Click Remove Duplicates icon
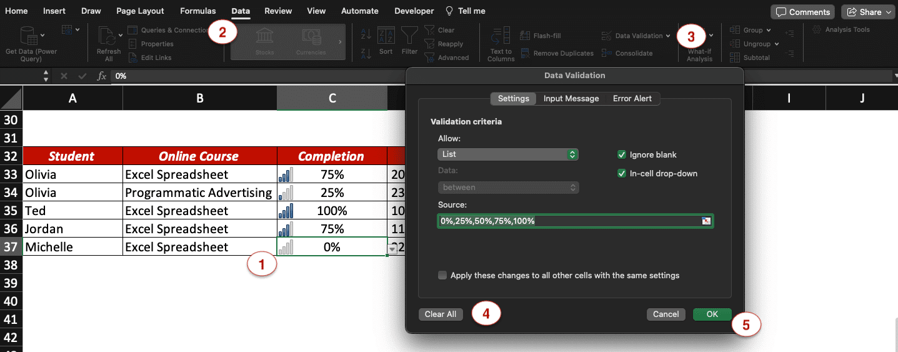 tap(526, 54)
